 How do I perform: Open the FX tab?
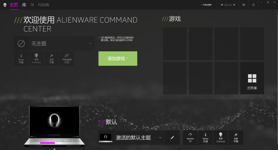pos(32,5)
